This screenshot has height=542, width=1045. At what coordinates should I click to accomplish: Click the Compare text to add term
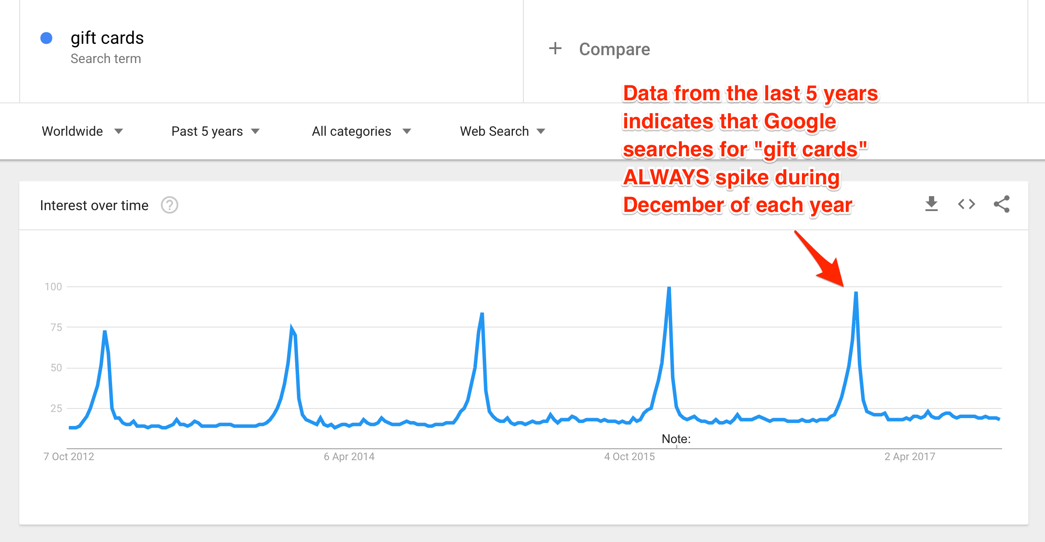coord(614,49)
